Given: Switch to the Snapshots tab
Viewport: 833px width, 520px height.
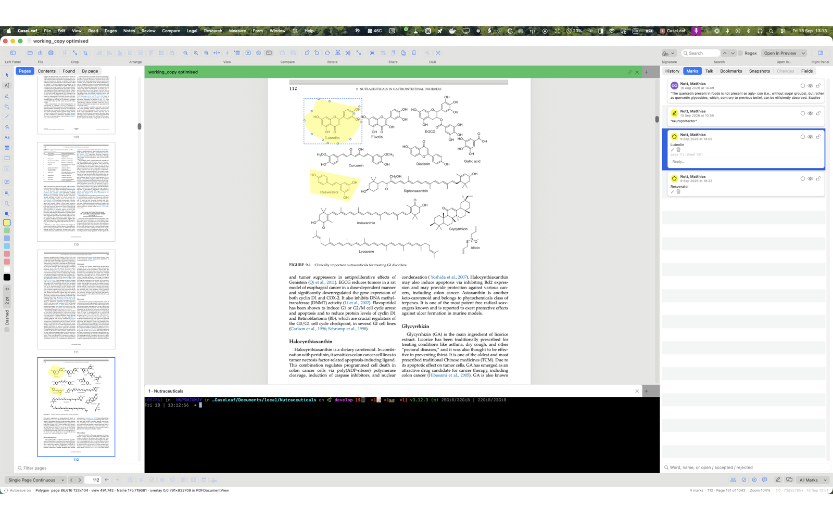Looking at the screenshot, I should [x=760, y=71].
